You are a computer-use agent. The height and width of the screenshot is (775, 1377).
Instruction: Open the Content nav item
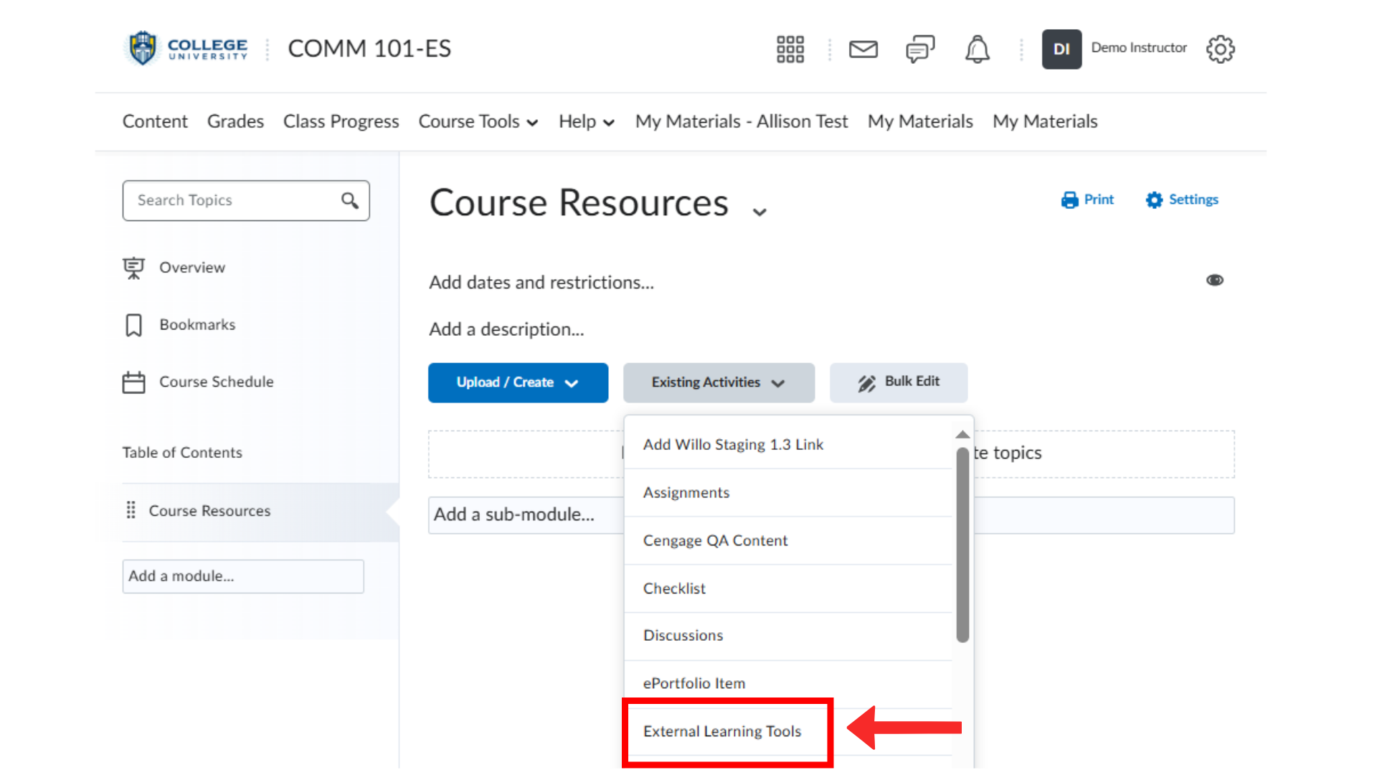pyautogui.click(x=155, y=121)
